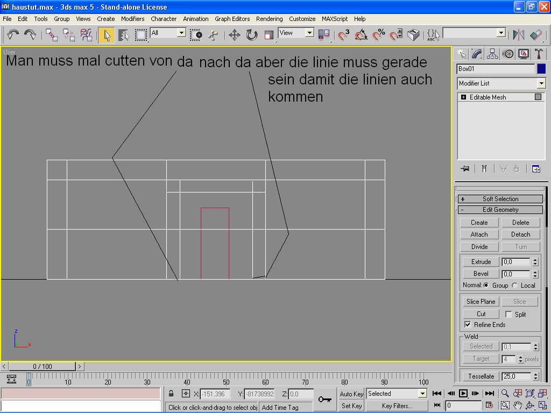551x413 pixels.
Task: Expand the Soft Selection rollout
Action: (500, 199)
